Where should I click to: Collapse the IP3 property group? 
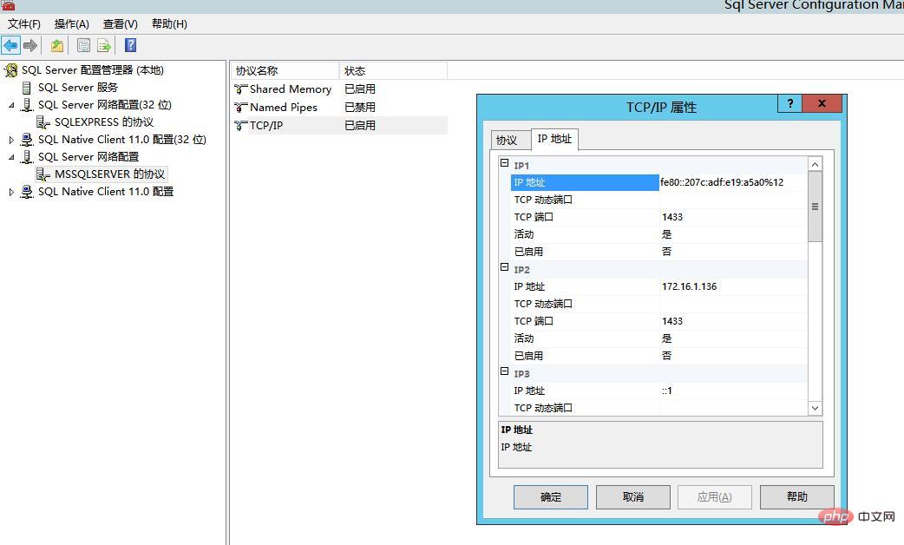pyautogui.click(x=504, y=371)
